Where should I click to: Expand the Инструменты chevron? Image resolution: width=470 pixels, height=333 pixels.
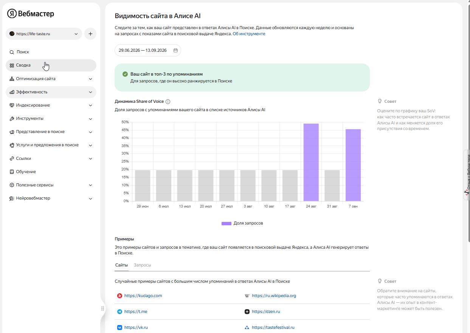[x=90, y=119]
